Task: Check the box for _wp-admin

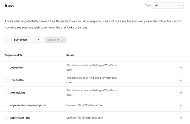Action: (7, 68)
